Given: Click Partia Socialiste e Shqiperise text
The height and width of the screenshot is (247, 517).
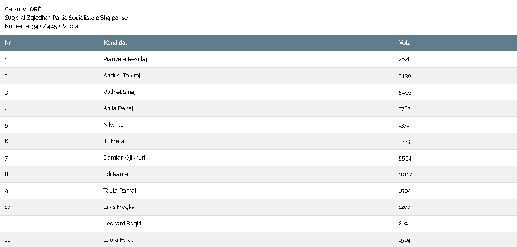Looking at the screenshot, I should pos(90,18).
